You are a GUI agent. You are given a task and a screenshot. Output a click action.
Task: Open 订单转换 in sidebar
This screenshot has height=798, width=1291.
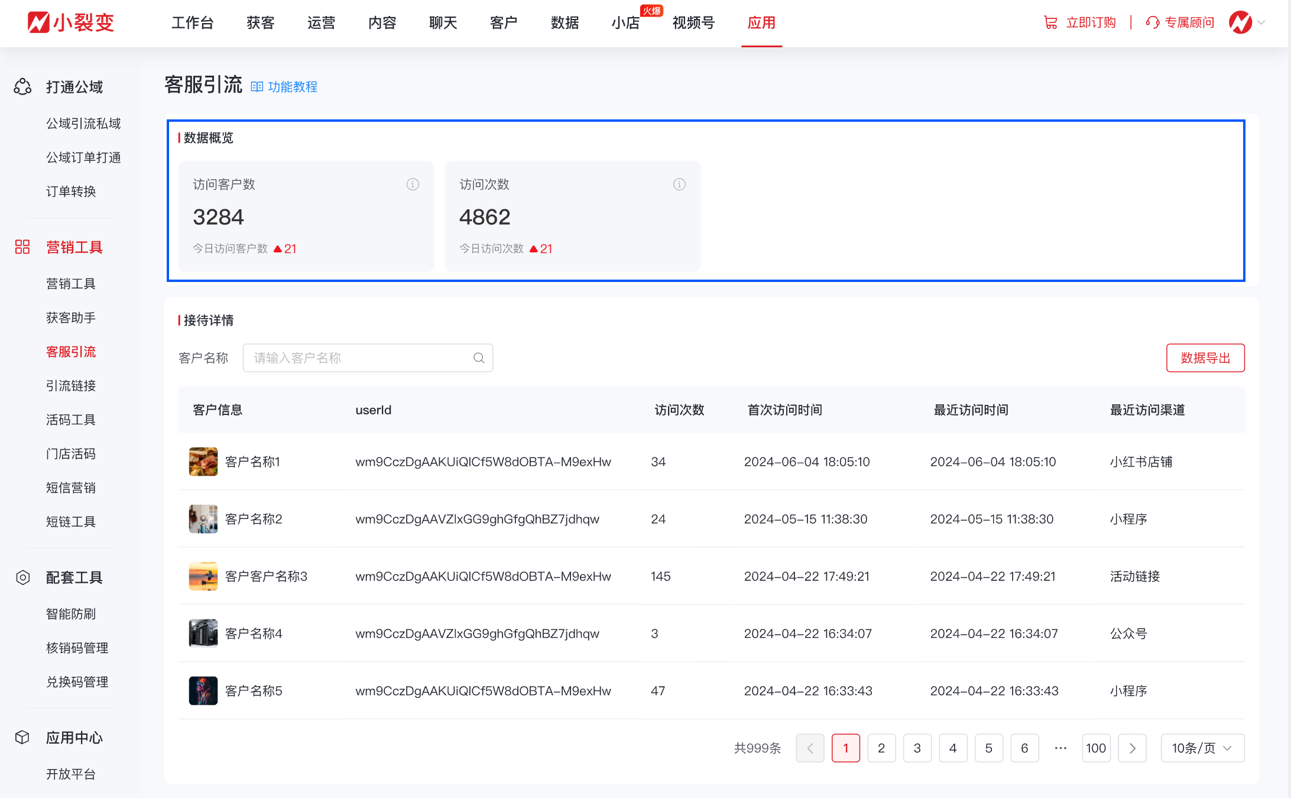[71, 192]
